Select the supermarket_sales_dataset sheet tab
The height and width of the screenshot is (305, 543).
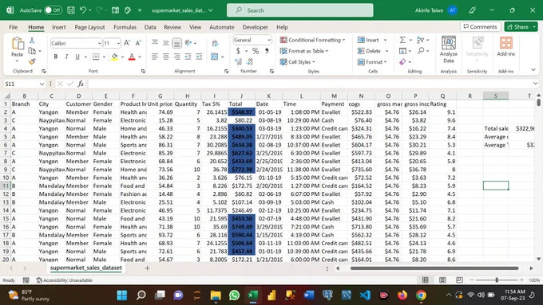(x=86, y=268)
